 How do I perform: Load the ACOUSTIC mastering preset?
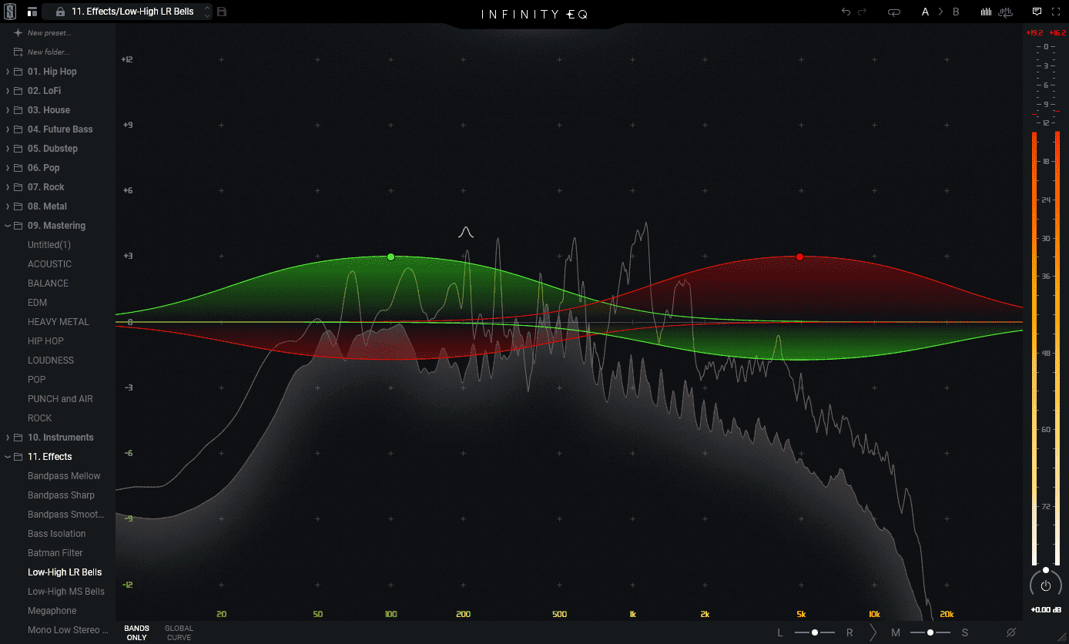(x=49, y=264)
